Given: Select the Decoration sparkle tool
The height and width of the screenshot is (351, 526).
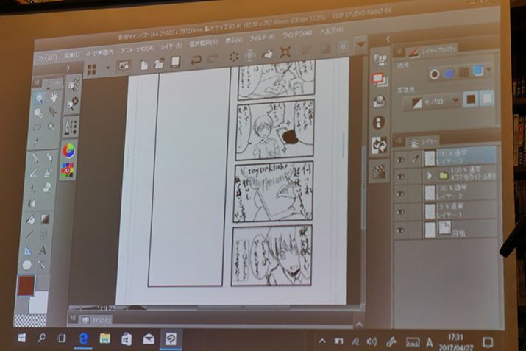Looking at the screenshot, I should point(33,188).
